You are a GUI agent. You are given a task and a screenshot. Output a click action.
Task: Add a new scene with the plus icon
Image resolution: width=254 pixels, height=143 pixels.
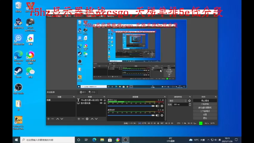click(49, 119)
